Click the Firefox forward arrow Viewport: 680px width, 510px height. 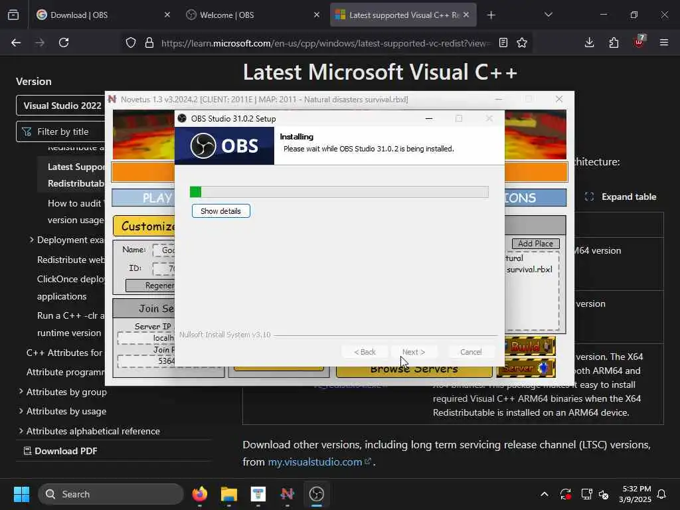point(40,42)
